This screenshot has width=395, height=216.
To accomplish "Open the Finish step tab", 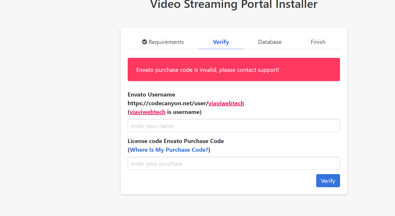I will 318,42.
